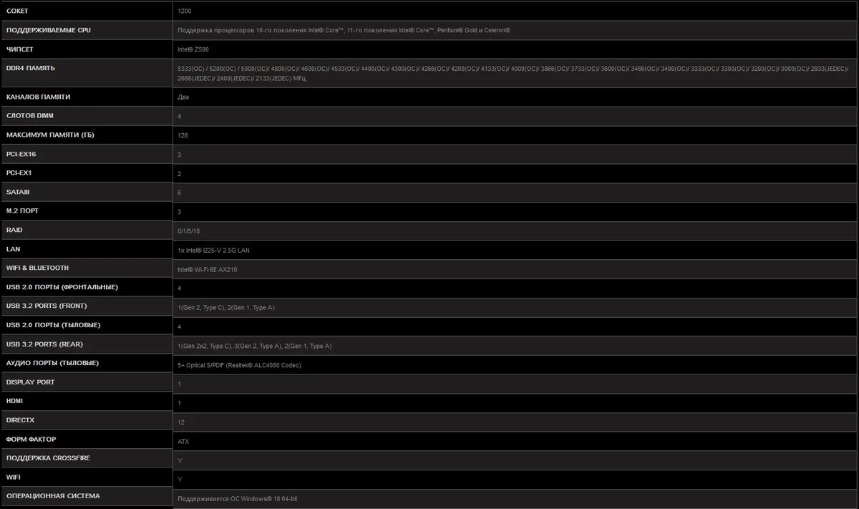Select '5+ Optical S/PDIF (Realtek® ALC4080 Codec)' value

click(240, 365)
